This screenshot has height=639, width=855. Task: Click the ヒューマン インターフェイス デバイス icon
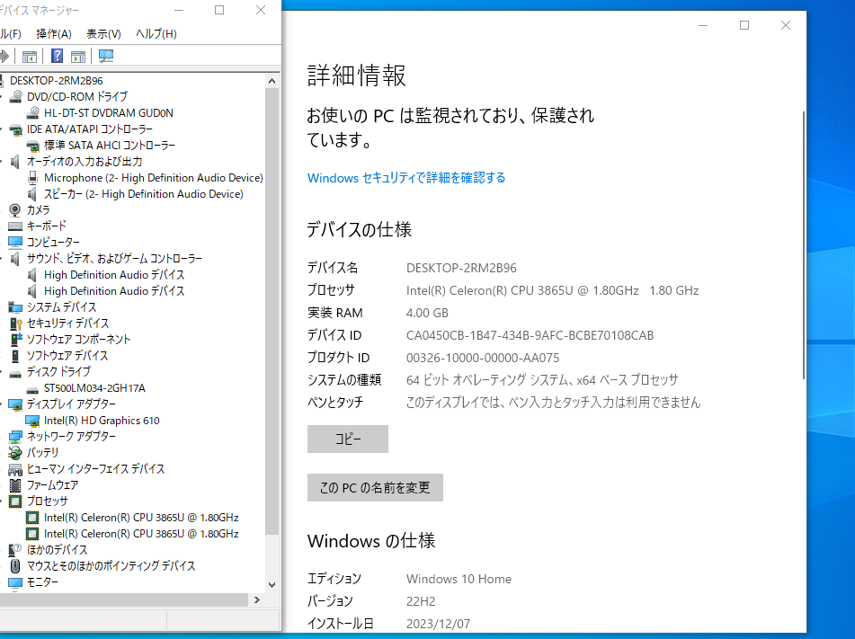pos(15,469)
